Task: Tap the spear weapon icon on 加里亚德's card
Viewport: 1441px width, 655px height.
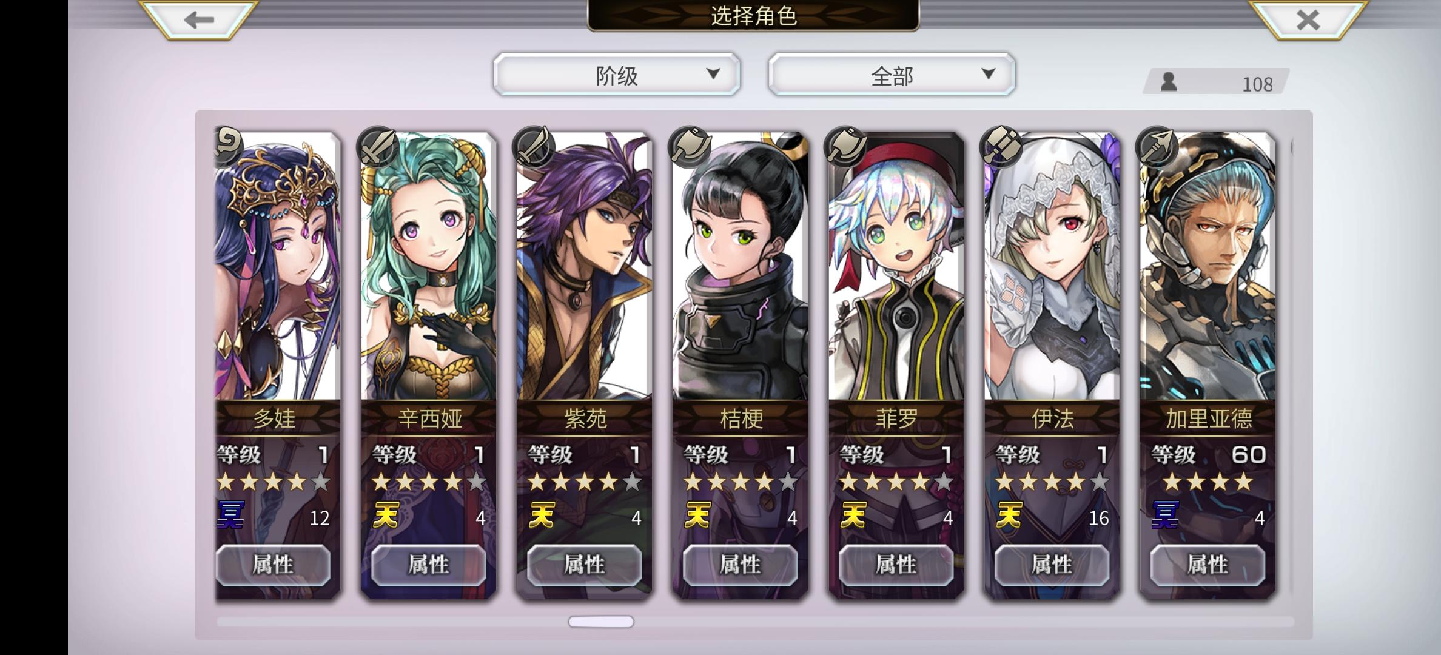Action: (x=1156, y=146)
